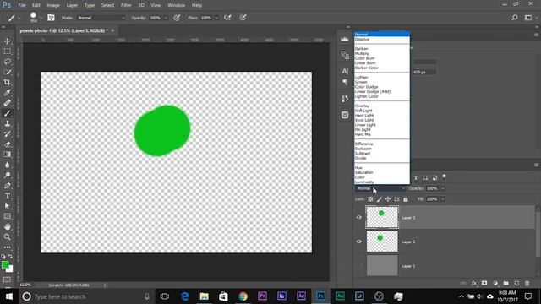Toggle pressure for opacity button
Image resolution: width=541 pixels, height=304 pixels.
177,18
